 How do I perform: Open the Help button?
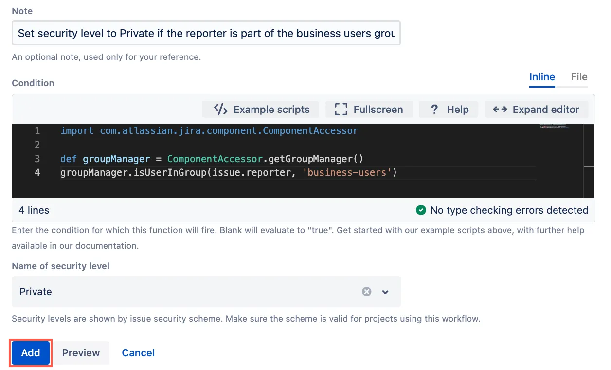click(448, 110)
